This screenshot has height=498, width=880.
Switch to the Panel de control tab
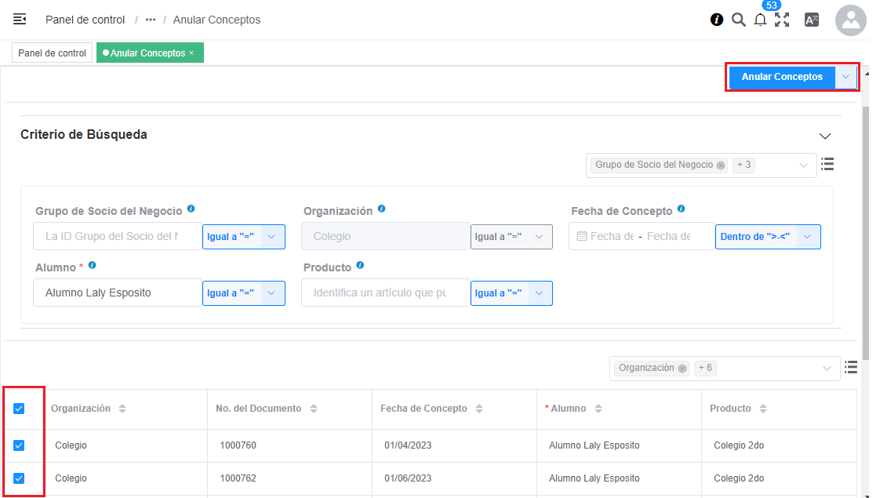(x=52, y=53)
